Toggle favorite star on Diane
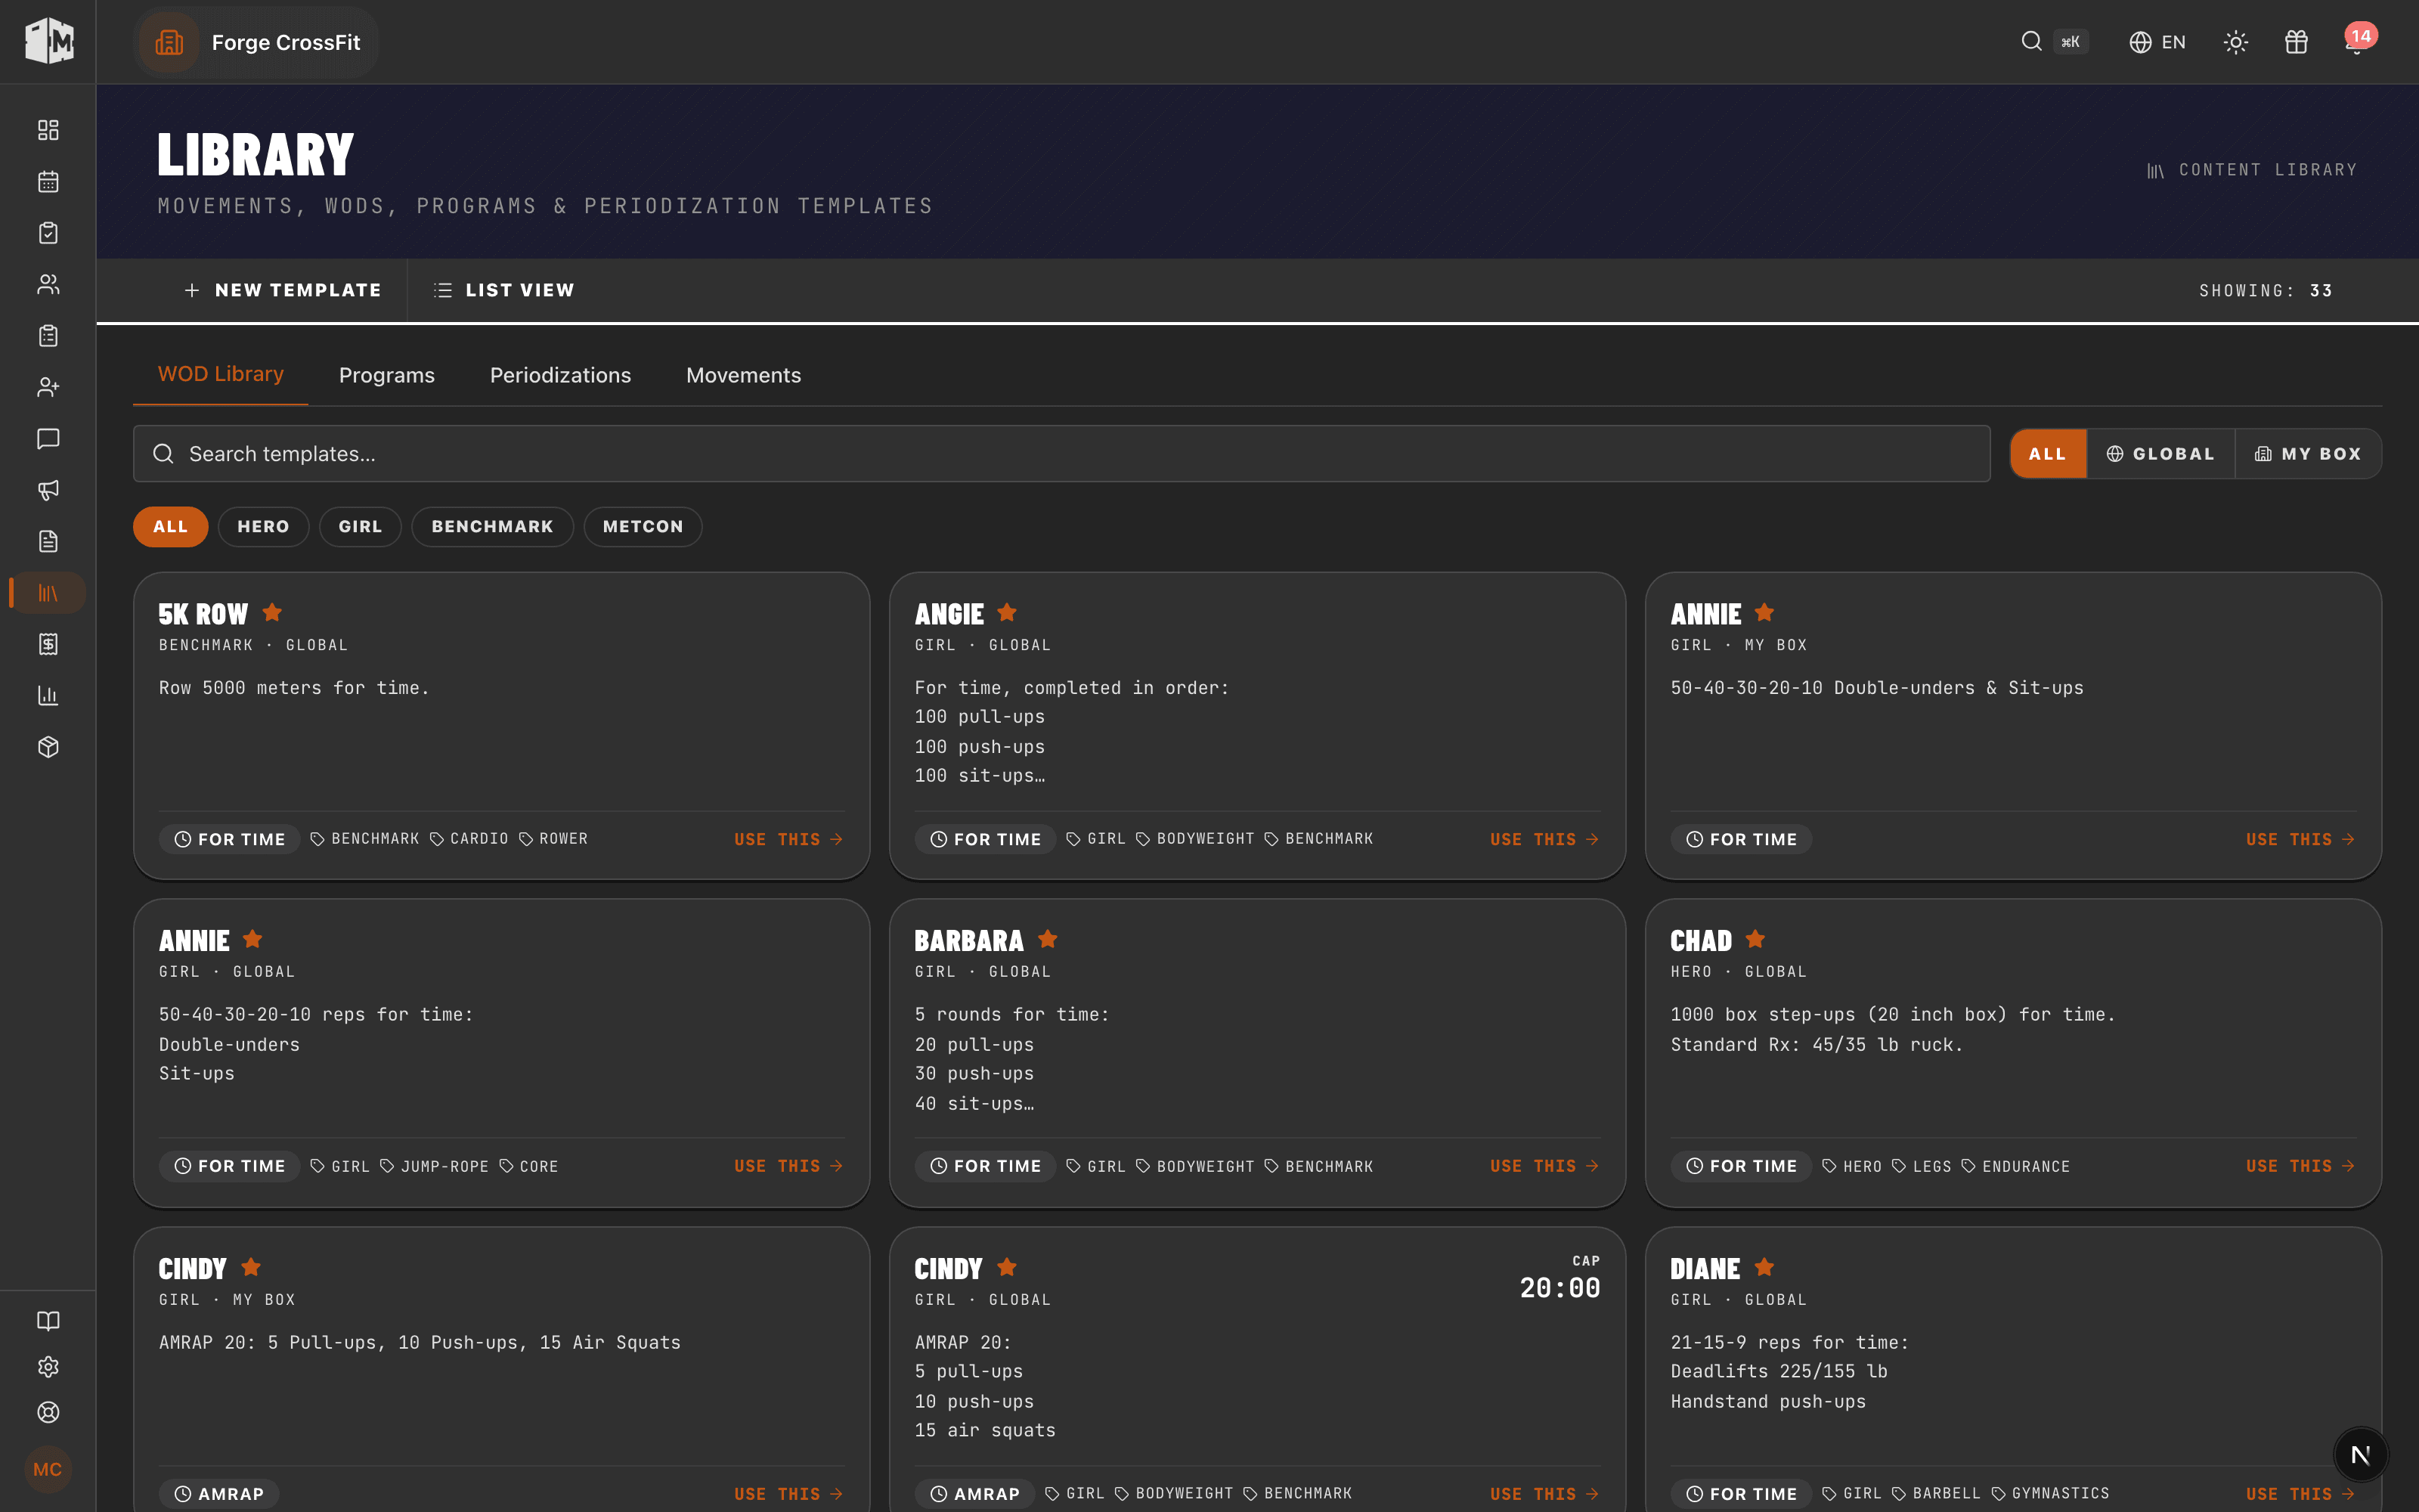This screenshot has height=1512, width=2419. pyautogui.click(x=1764, y=1267)
